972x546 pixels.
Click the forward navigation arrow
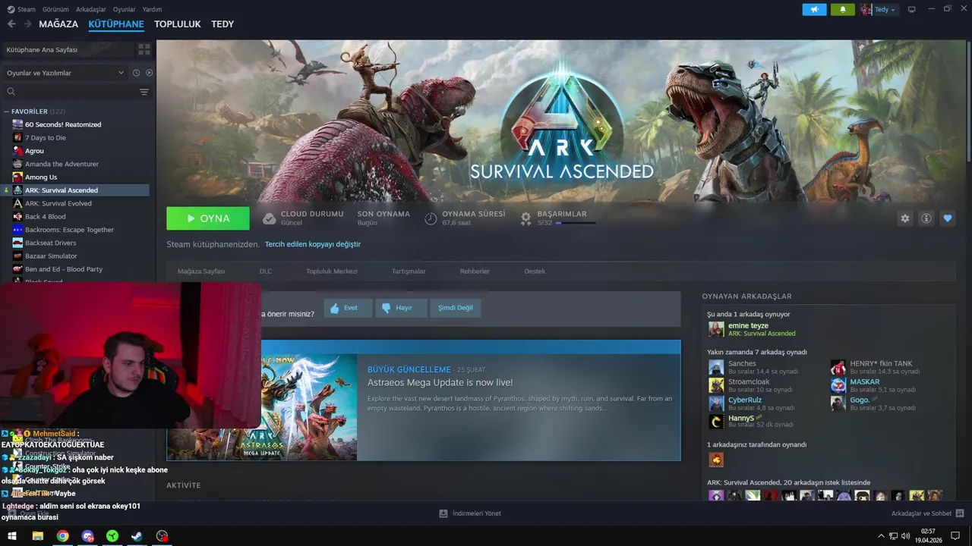27,24
